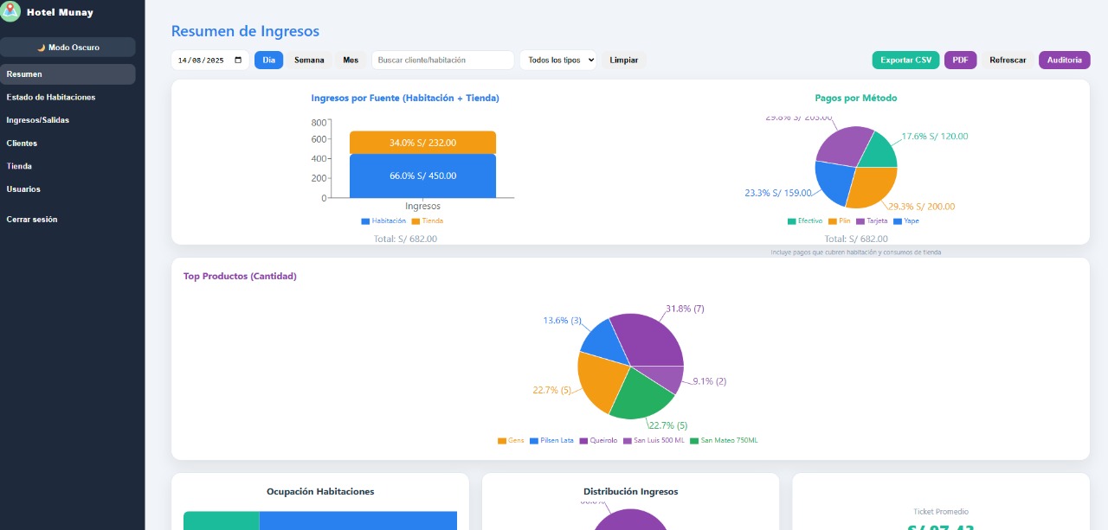
Task: Click the 23.3% S/ 159.00 label
Action: [x=778, y=194]
